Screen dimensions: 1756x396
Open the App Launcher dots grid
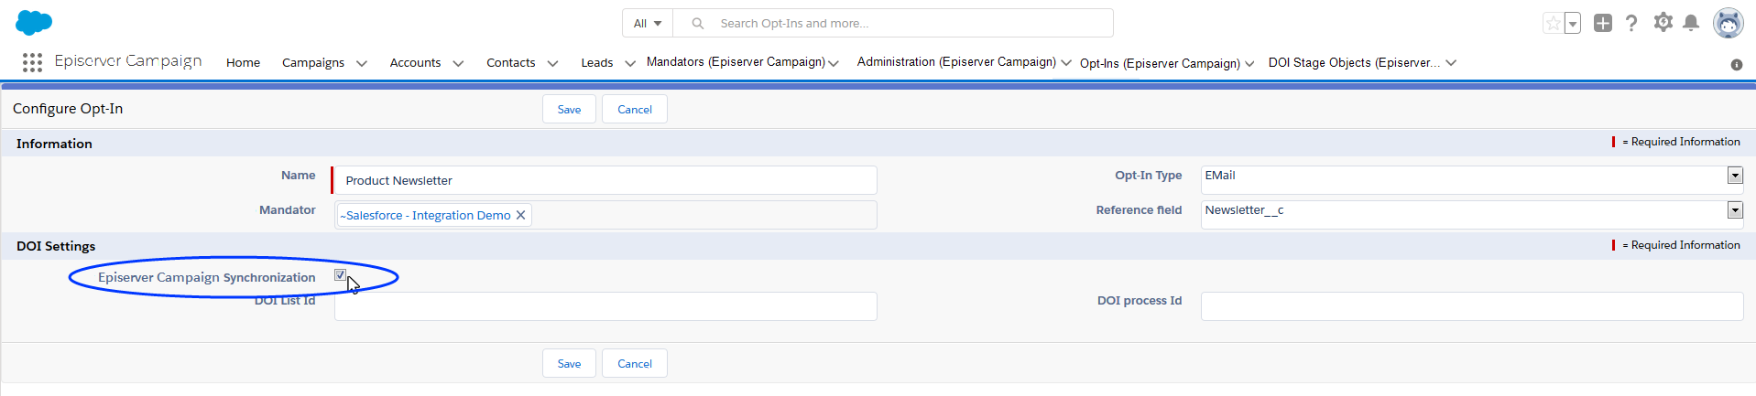[x=32, y=62]
